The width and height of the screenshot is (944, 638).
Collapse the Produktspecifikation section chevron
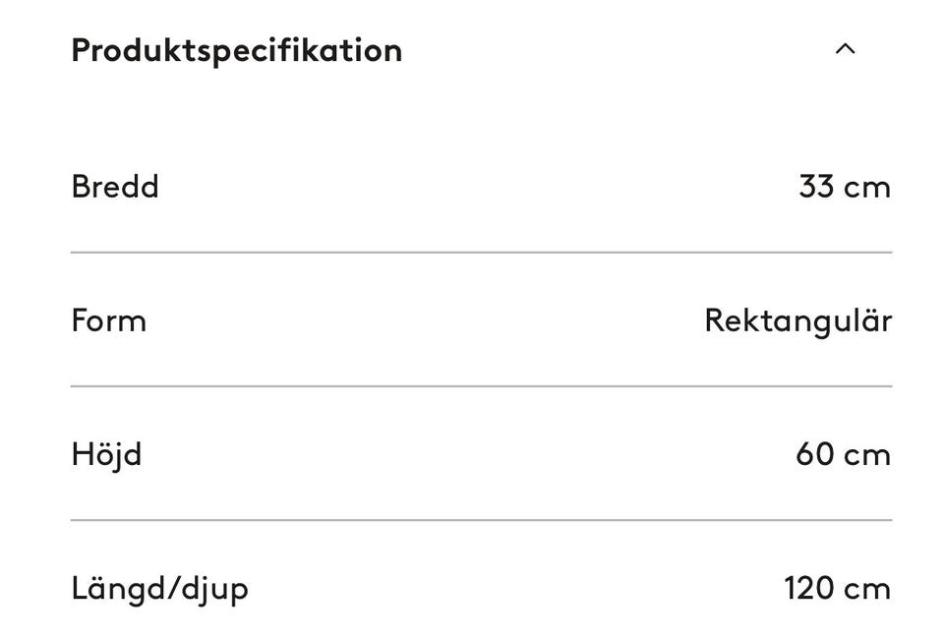(x=845, y=49)
